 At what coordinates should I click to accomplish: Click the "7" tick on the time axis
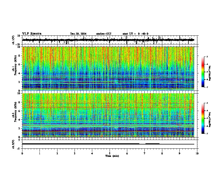[x=145, y=153]
